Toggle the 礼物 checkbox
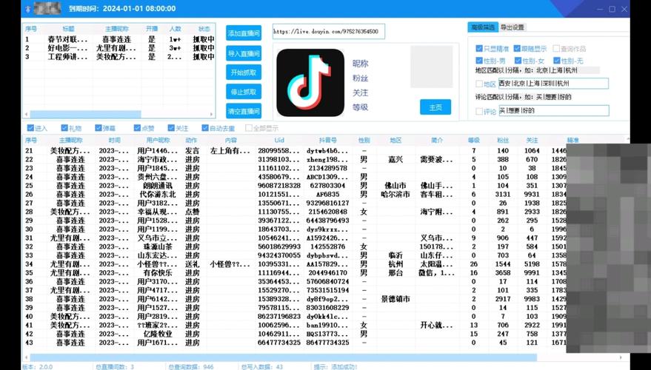The image size is (651, 370). pos(64,128)
